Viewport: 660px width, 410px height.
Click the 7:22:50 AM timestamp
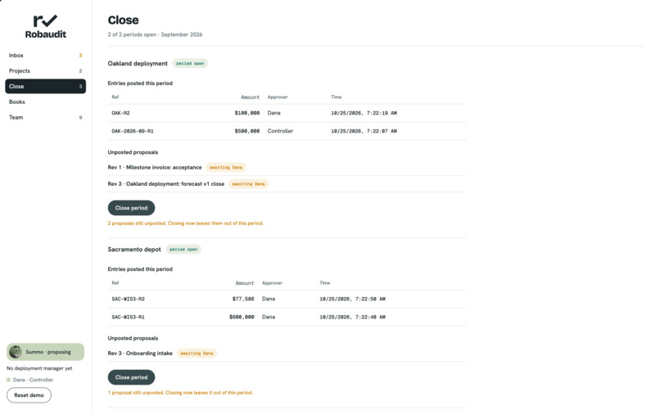click(x=352, y=299)
